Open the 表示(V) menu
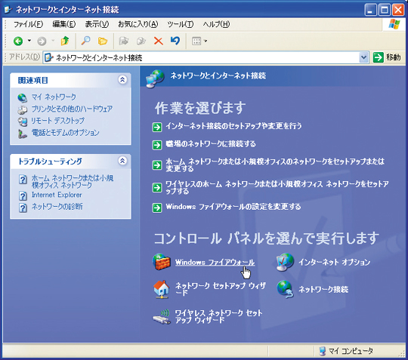The height and width of the screenshot is (360, 408). click(97, 24)
